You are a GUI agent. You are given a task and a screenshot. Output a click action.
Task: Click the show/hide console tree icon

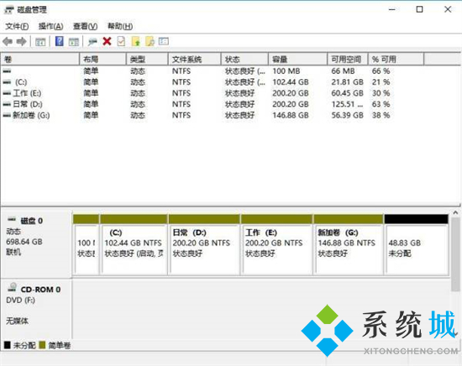(x=40, y=41)
